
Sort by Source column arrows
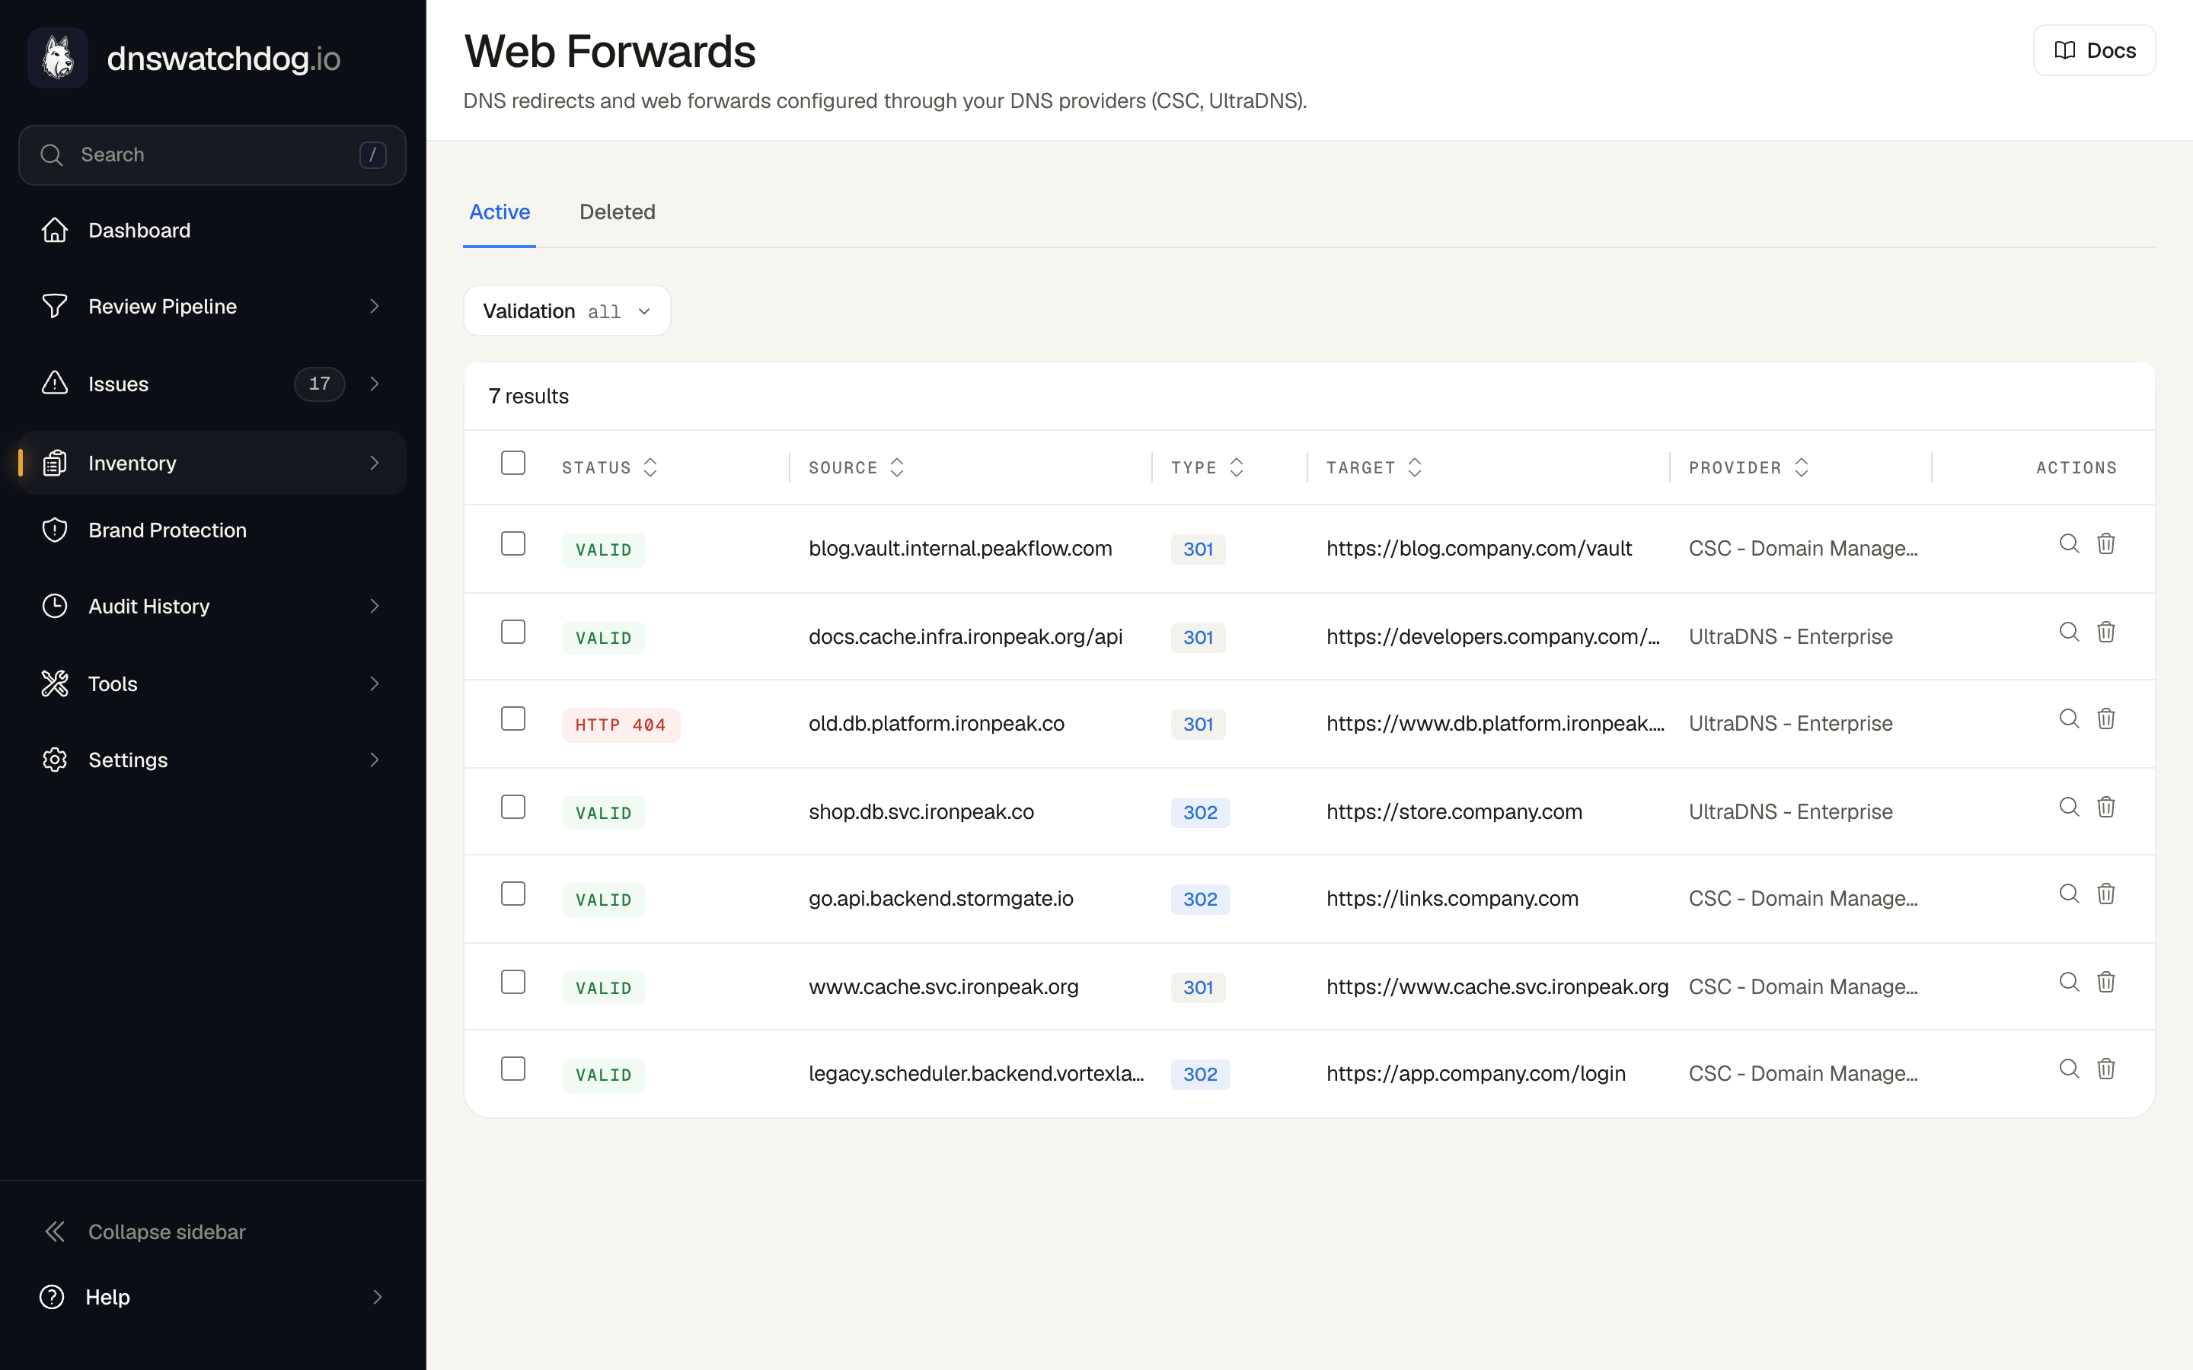click(897, 467)
